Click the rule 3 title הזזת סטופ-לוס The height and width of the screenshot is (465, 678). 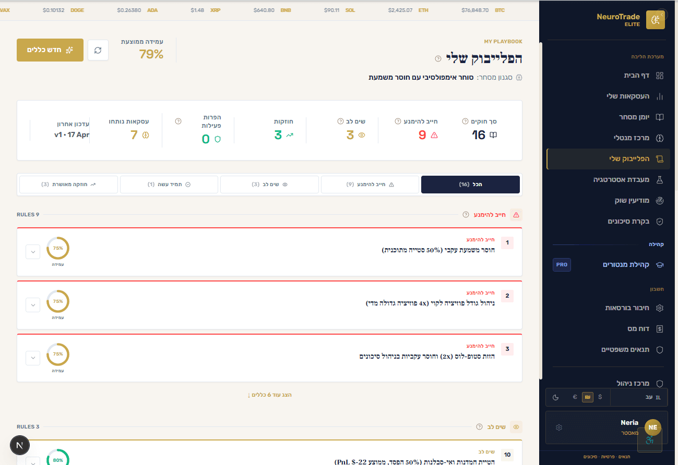(x=427, y=356)
